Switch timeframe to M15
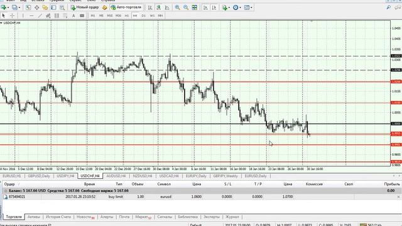The image size is (402, 226). tap(110, 16)
